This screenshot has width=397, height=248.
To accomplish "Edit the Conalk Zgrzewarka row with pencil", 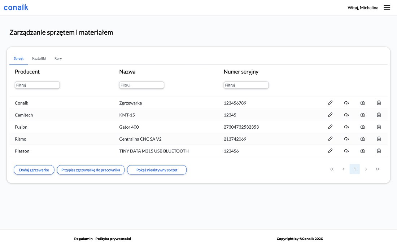I will [x=330, y=103].
